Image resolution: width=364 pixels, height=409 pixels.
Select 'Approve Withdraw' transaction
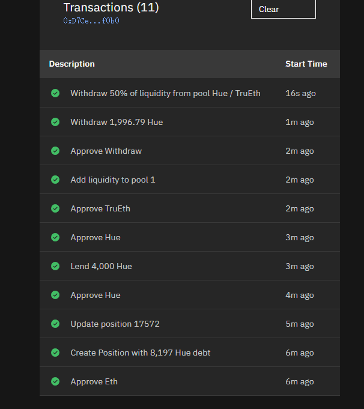(106, 151)
